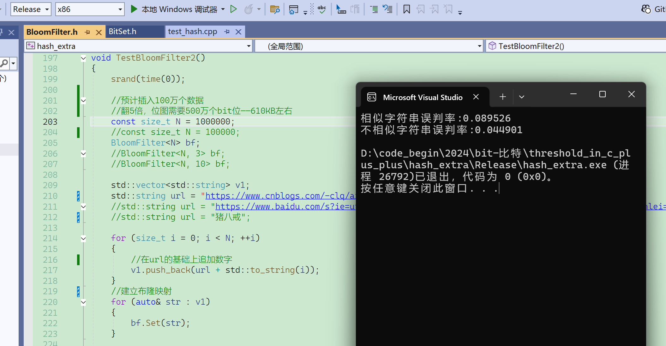
Task: Switch to the BitSet.h tab
Action: (123, 32)
